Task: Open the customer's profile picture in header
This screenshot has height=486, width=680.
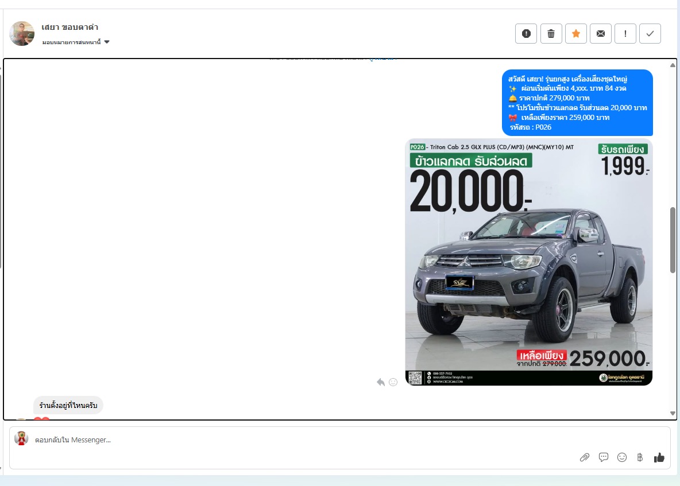Action: (x=22, y=34)
